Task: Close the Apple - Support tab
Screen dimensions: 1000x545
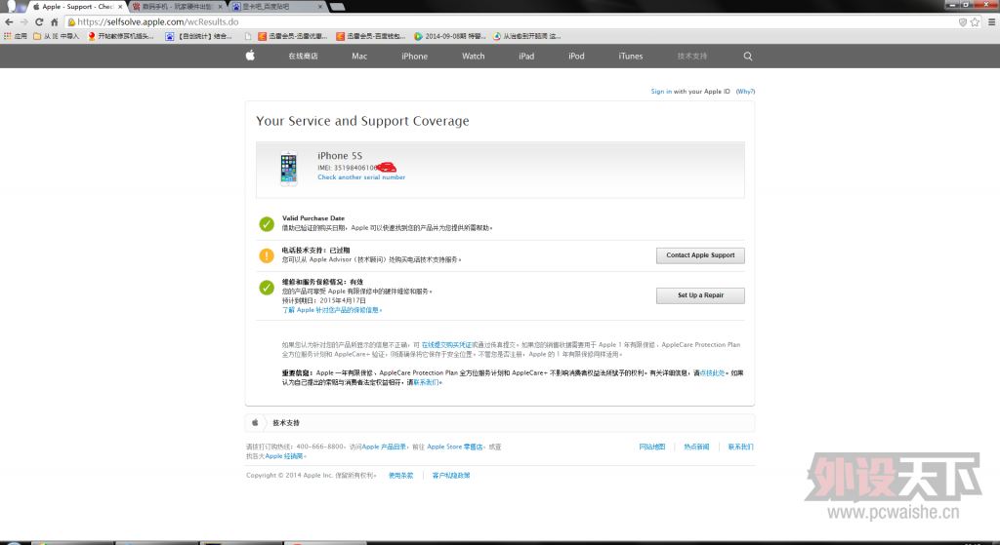Action: (120, 7)
